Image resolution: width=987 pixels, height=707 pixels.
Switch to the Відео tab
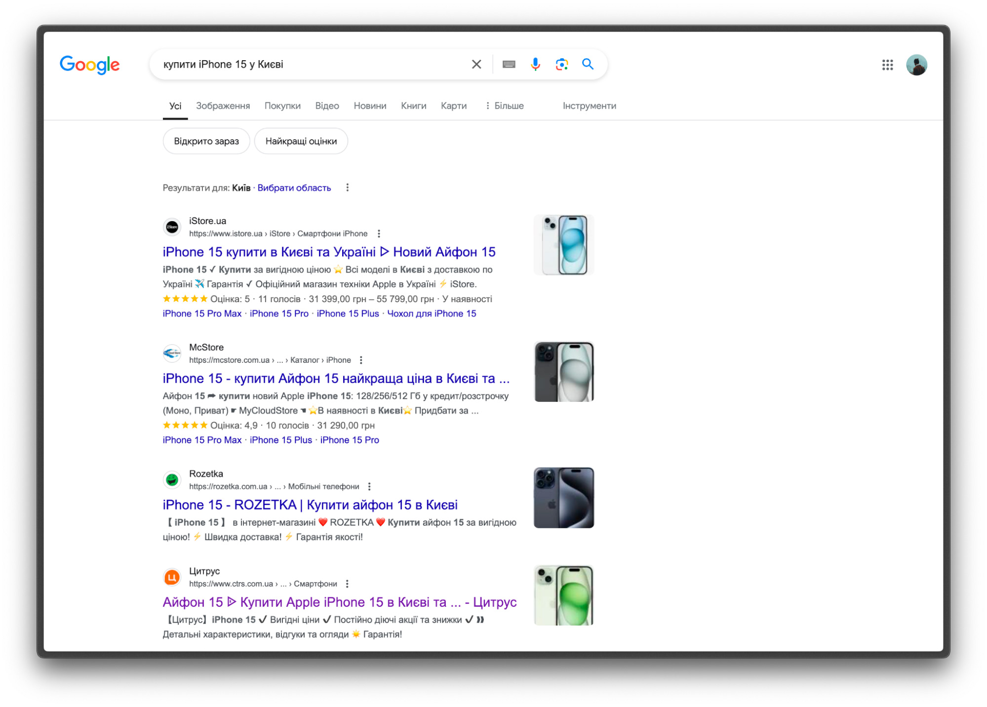(327, 106)
